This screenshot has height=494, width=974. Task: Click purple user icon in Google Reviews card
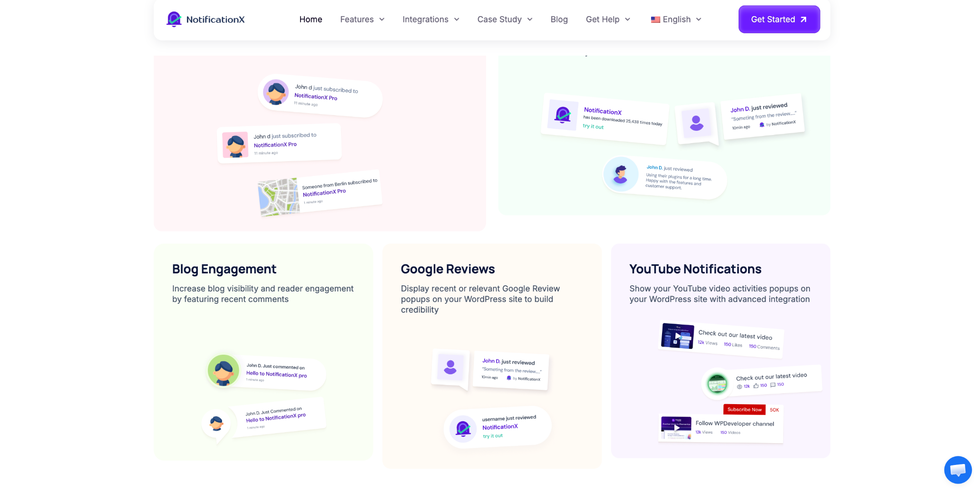click(x=450, y=367)
